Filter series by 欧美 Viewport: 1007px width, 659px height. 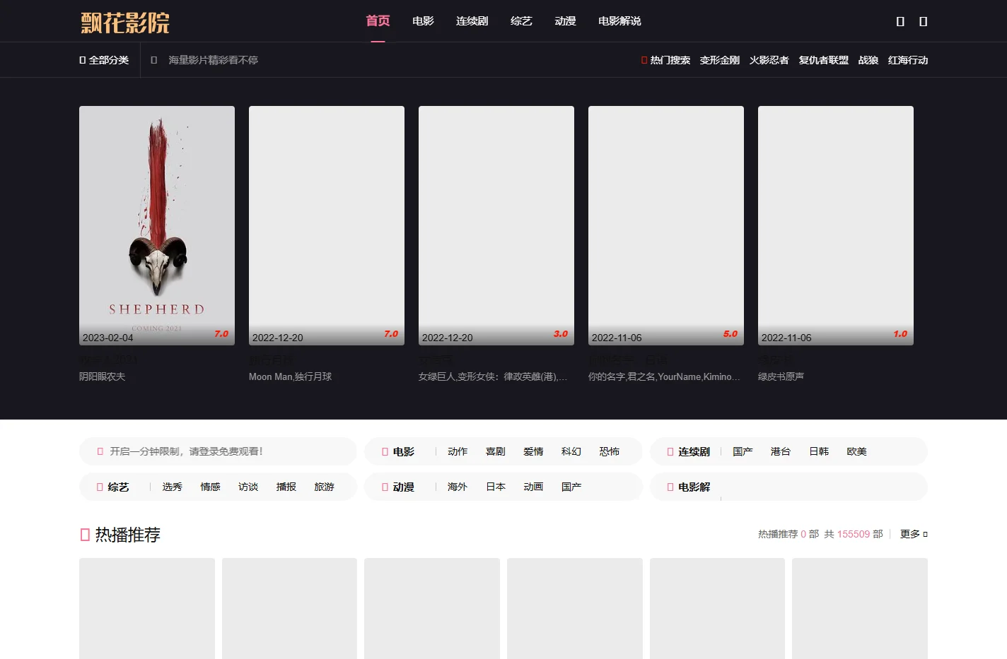[x=856, y=451]
